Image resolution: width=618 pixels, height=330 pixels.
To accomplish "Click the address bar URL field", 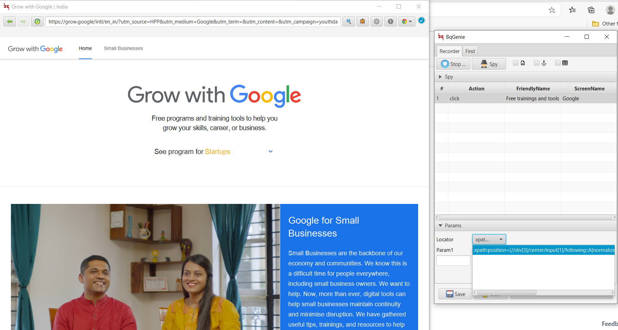I will click(x=193, y=22).
